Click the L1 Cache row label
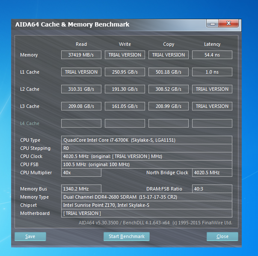The image size is (258, 256). tap(30, 72)
